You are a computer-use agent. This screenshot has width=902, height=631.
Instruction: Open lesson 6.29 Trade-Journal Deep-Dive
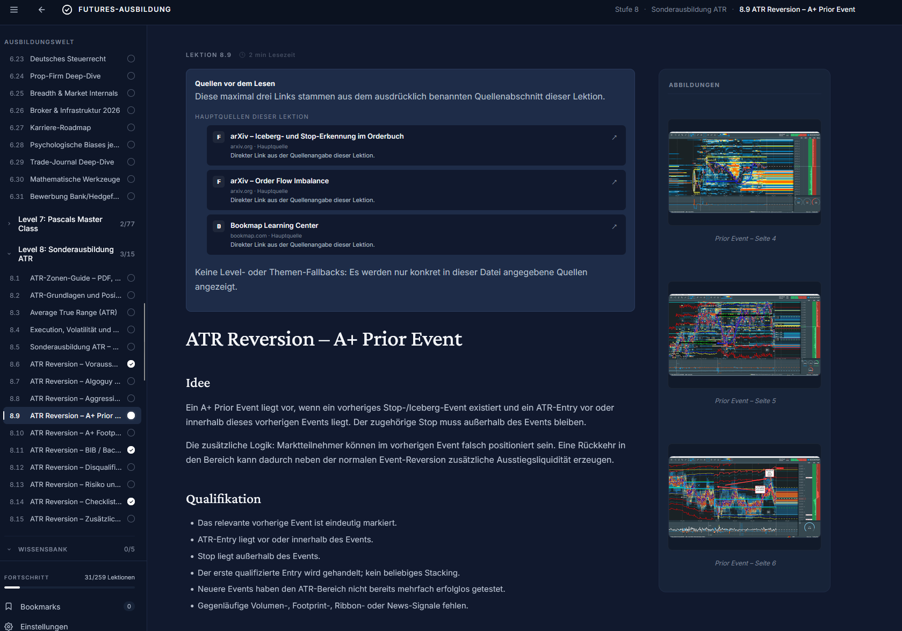pos(72,162)
